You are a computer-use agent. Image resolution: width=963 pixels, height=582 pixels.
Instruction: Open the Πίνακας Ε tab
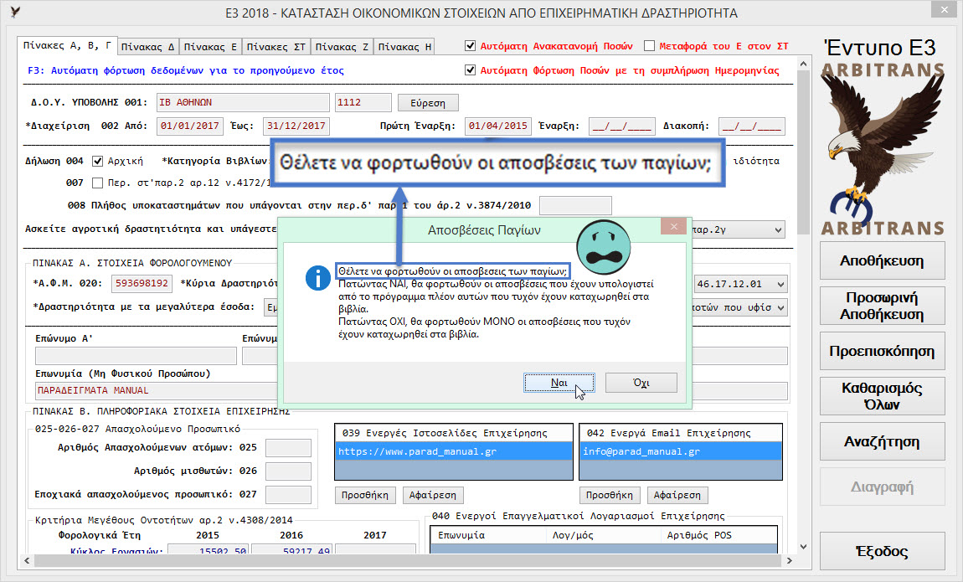[x=210, y=47]
